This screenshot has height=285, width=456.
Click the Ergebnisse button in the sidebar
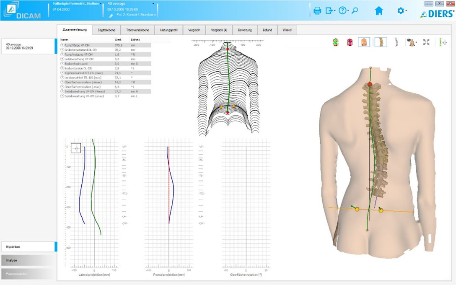[28, 247]
